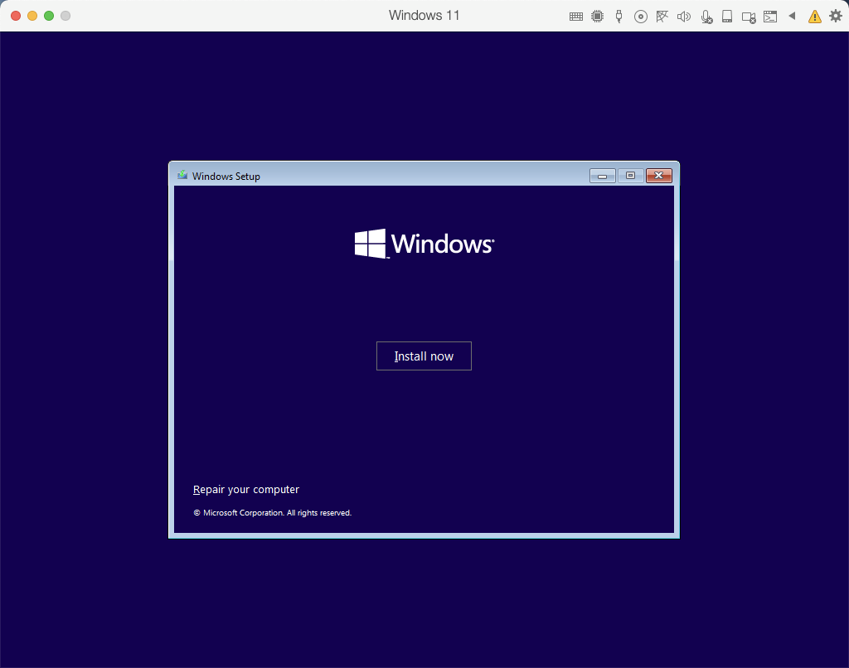Open the hard disk drive icon
The width and height of the screenshot is (849, 668).
click(727, 17)
